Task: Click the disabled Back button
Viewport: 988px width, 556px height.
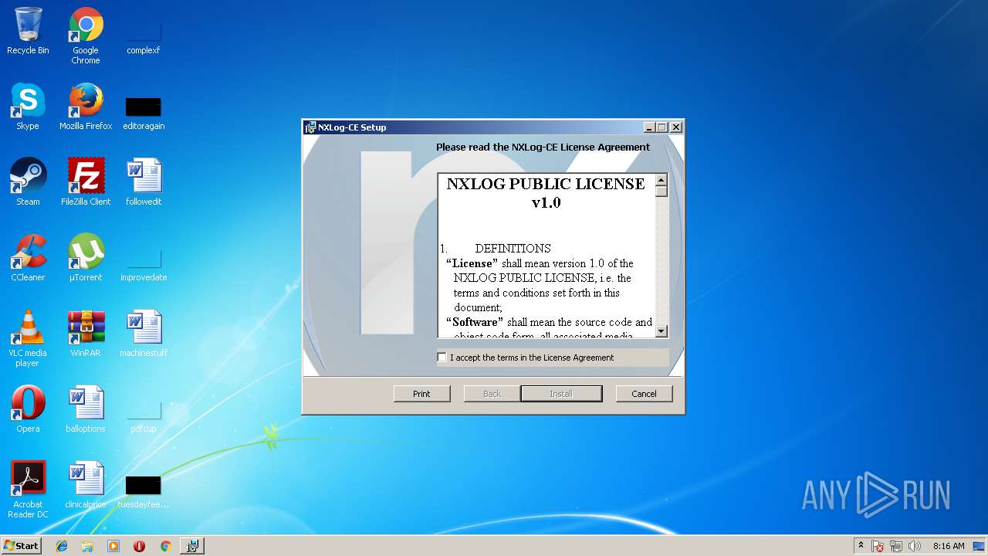Action: coord(492,394)
